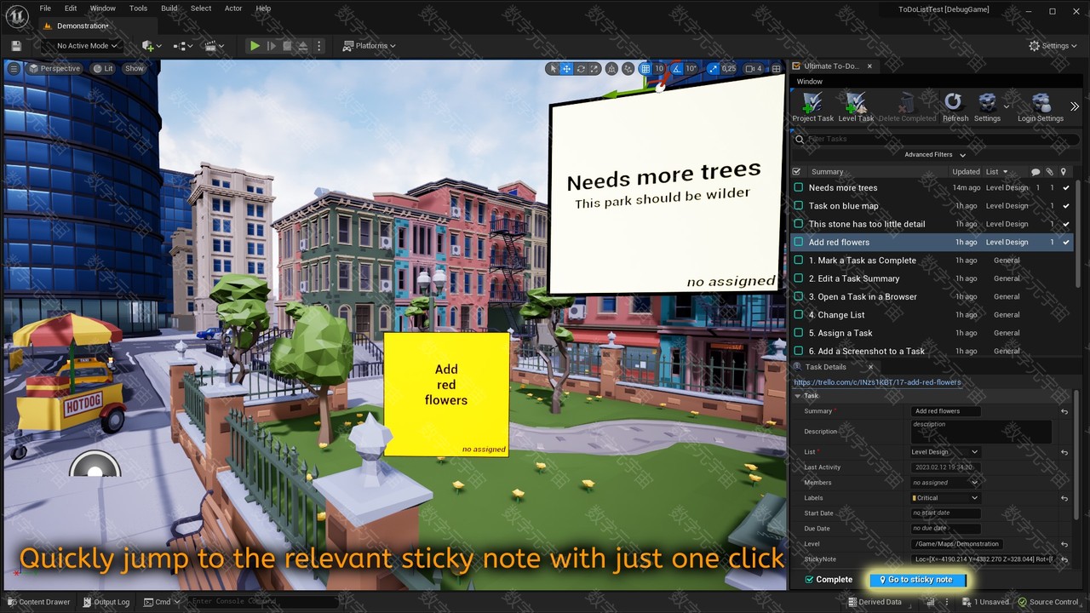
Task: Tick the 'Task on blue map' checkbox
Action: click(x=798, y=206)
